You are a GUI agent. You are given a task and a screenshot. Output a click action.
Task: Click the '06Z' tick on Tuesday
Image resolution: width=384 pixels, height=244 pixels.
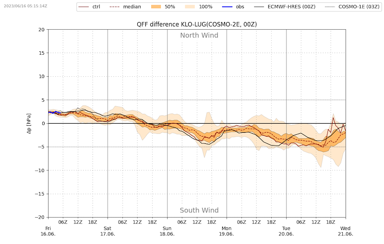pos(301,222)
